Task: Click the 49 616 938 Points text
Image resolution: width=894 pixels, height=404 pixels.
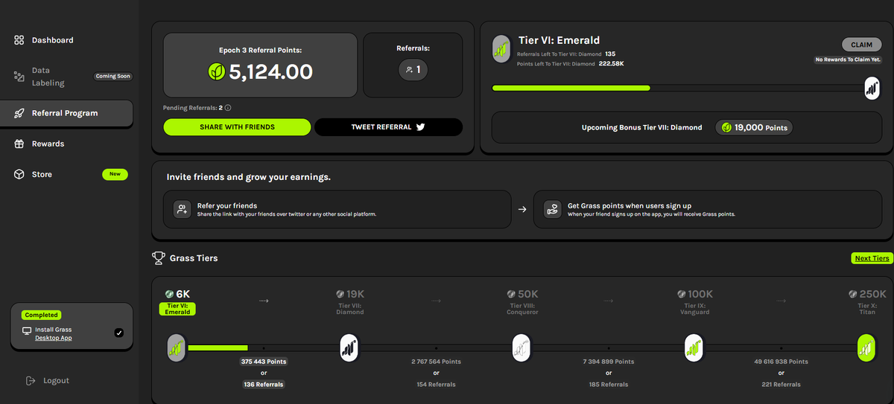Action: click(x=781, y=362)
